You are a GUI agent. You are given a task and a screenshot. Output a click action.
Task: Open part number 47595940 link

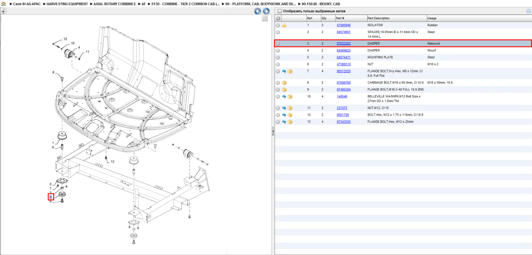coord(343,25)
